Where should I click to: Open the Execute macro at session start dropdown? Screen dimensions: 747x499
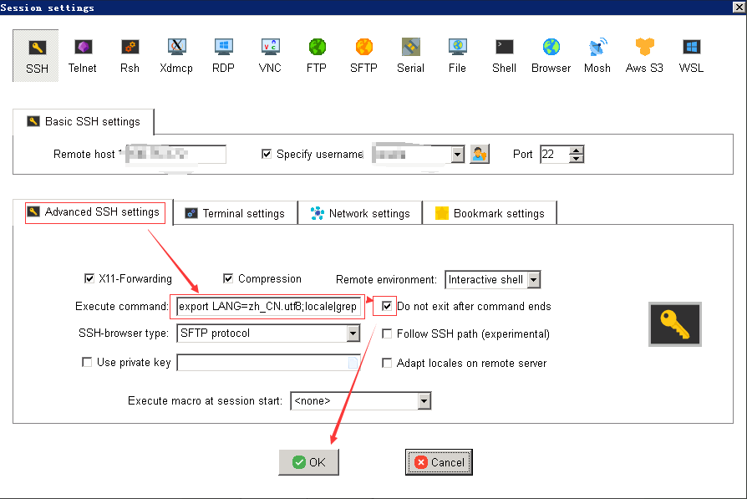tap(423, 400)
